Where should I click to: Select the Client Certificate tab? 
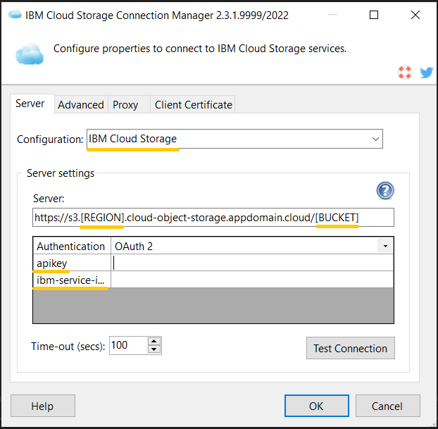(x=193, y=104)
